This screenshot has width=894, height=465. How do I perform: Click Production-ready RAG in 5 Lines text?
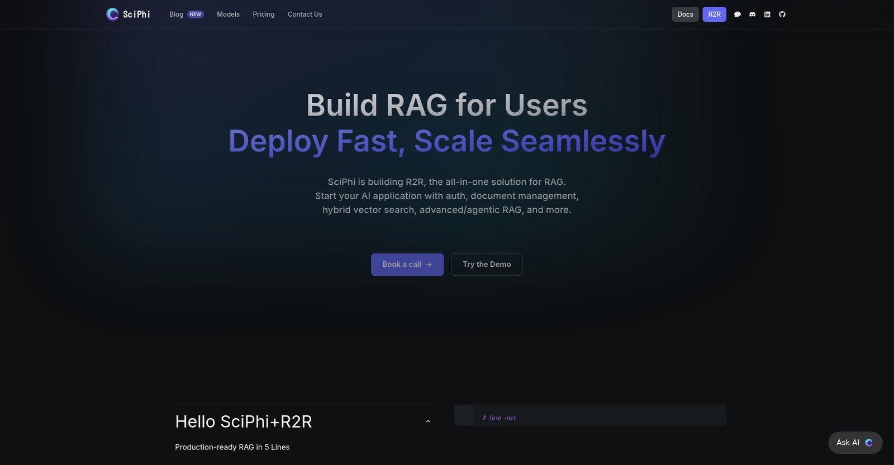tap(232, 447)
